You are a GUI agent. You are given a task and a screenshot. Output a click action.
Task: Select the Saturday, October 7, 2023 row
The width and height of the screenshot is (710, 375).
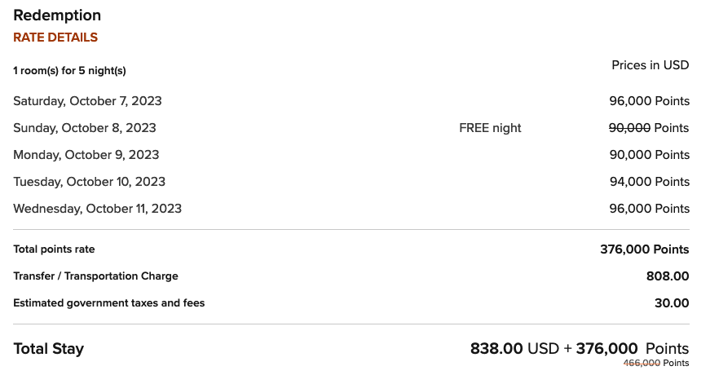351,101
